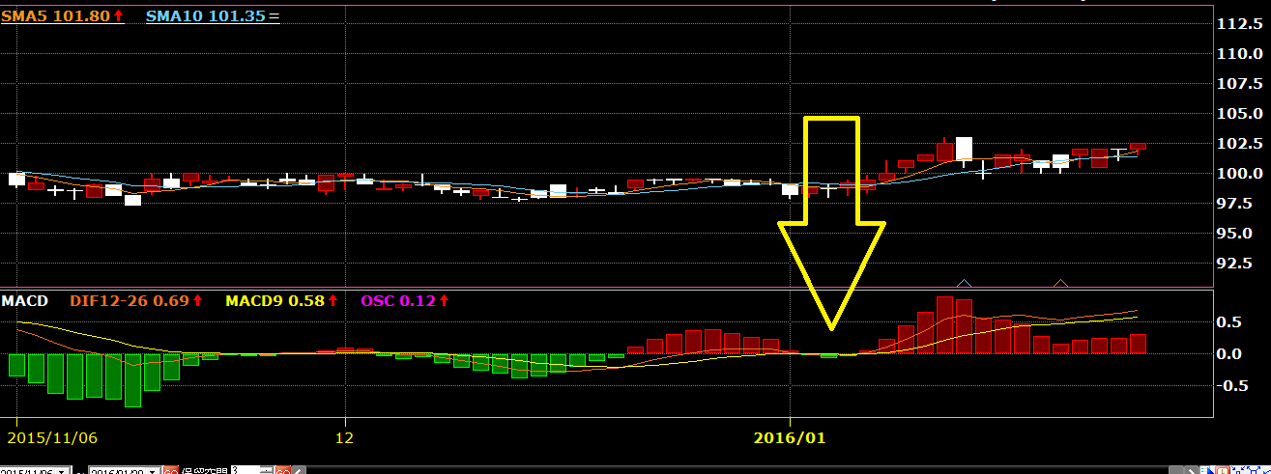This screenshot has height=474, width=1271.
Task: Click the 100.0 price axis value
Action: 1238,174
